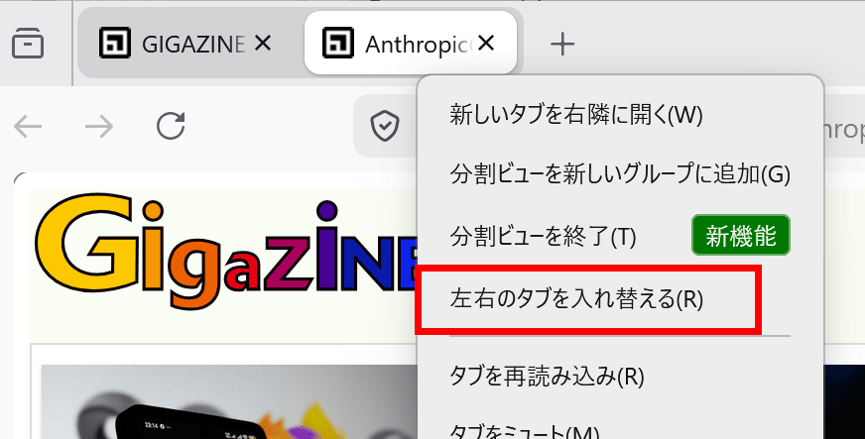Viewport: 865px width, 439px height.
Task: Click the shield tracking protection icon
Action: coord(385,126)
